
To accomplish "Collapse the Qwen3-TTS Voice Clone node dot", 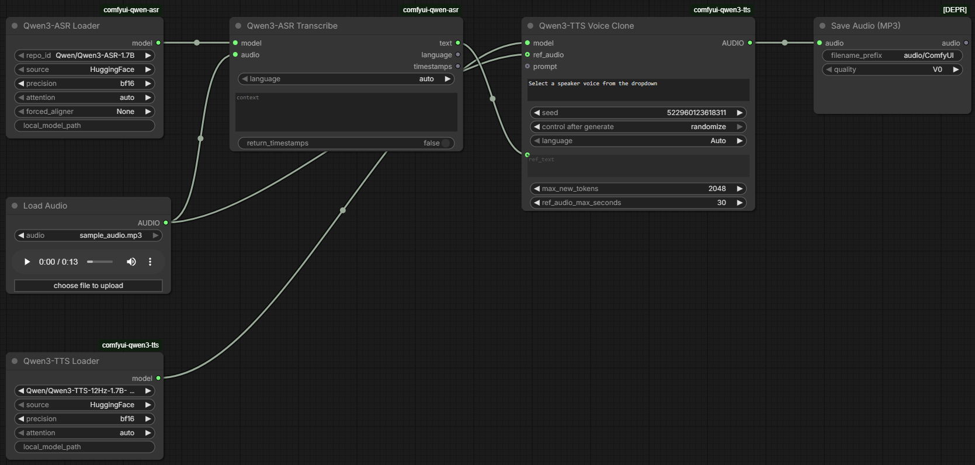I will click(x=530, y=26).
